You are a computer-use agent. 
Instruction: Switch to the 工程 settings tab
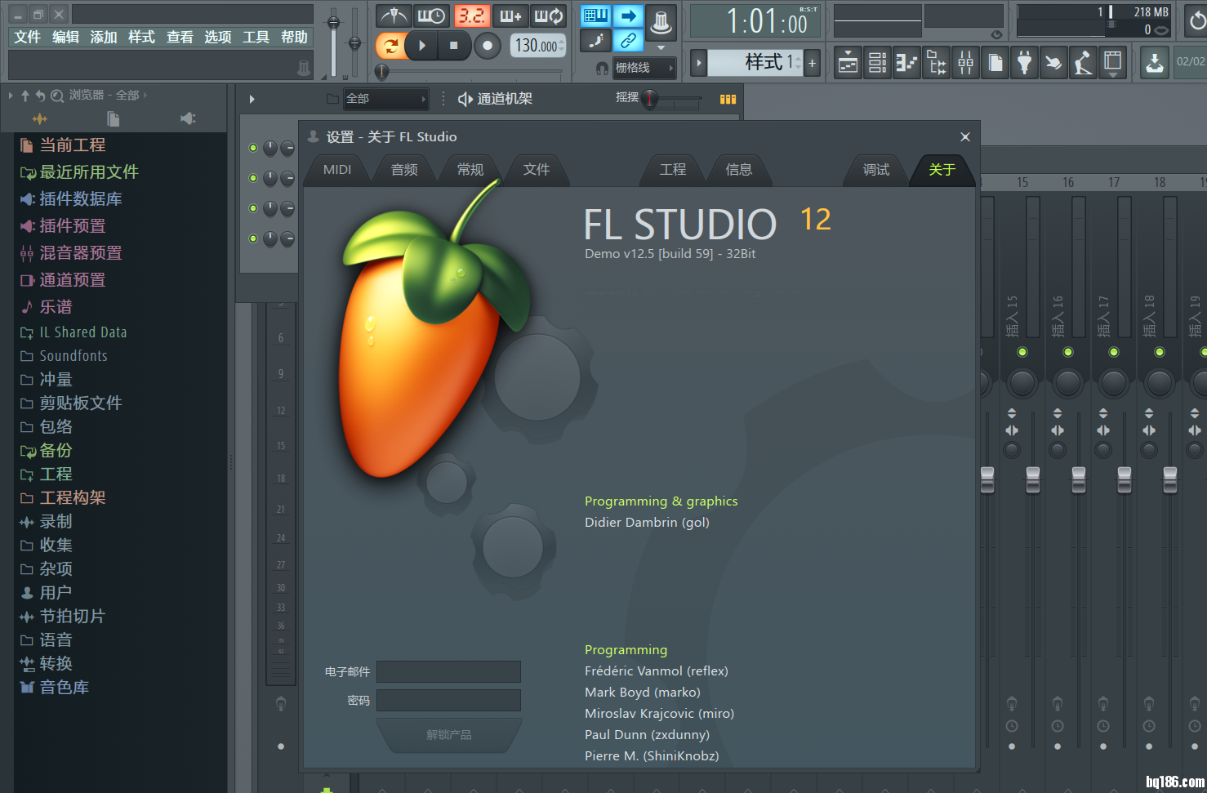click(x=673, y=170)
